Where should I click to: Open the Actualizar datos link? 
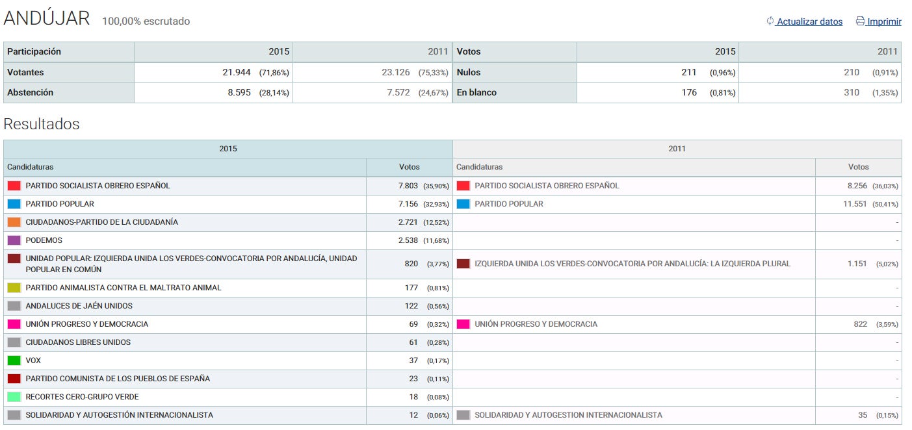pyautogui.click(x=809, y=21)
